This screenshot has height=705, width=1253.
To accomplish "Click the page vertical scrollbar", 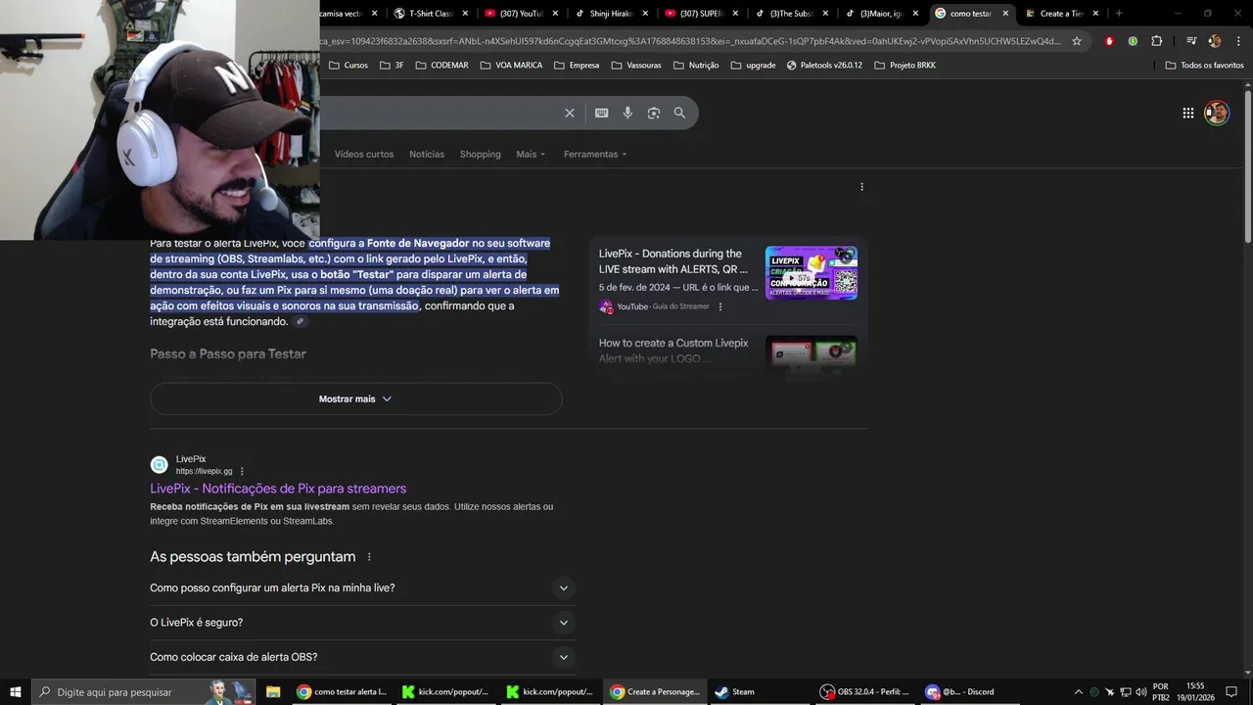I will (x=1248, y=166).
